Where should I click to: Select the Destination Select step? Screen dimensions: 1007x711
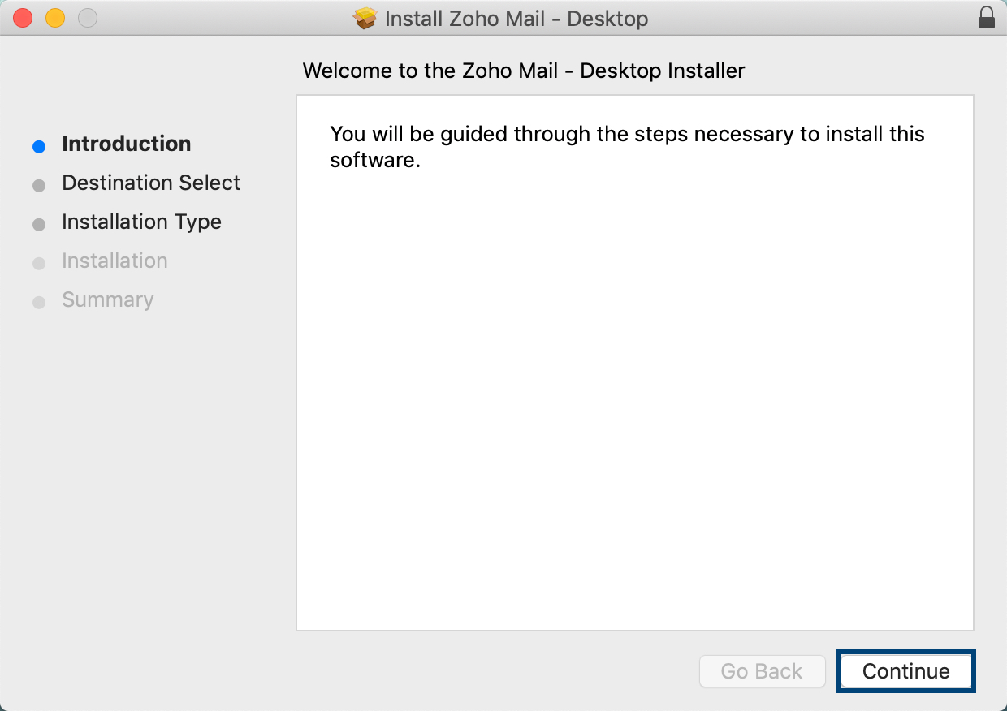pos(151,183)
